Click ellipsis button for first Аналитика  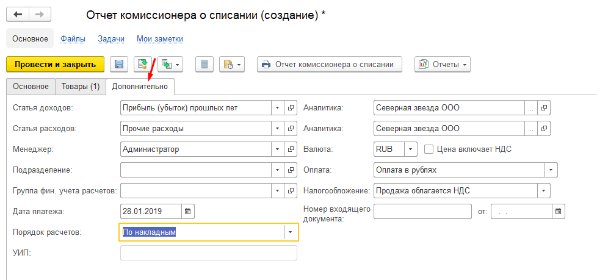tap(530, 108)
